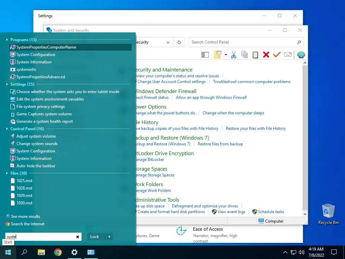Click the refresh button in address bar
Image resolution: width=345 pixels, height=259 pixels.
click(x=179, y=42)
